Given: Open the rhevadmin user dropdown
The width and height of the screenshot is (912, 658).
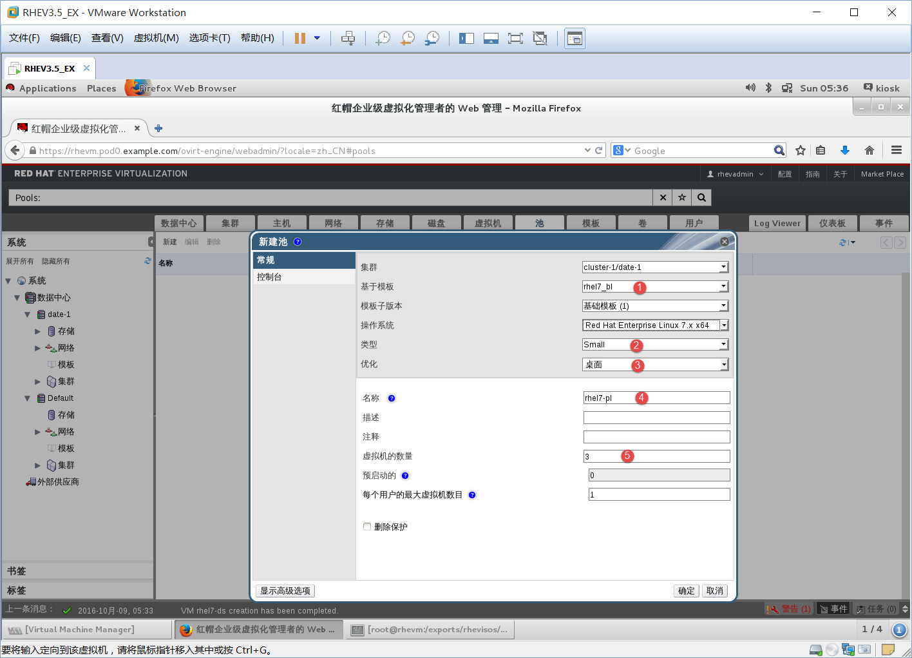Looking at the screenshot, I should [735, 174].
